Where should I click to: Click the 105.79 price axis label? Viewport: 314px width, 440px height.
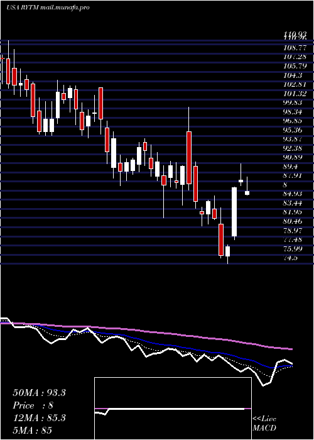tap(295, 66)
